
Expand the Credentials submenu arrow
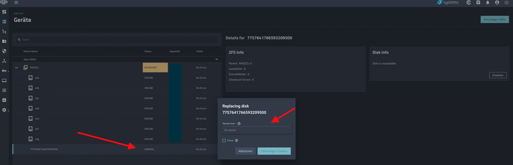(x=8, y=71)
